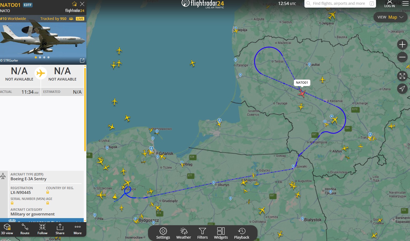
Task: Click the Boeing E-3A Sentry aircraft type text
Action: [x=28, y=179]
